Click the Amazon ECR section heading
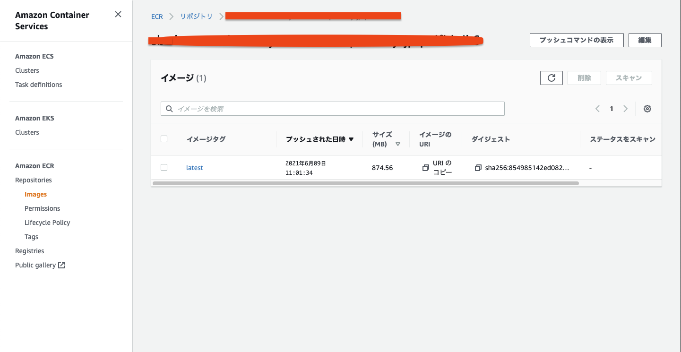 click(x=34, y=166)
